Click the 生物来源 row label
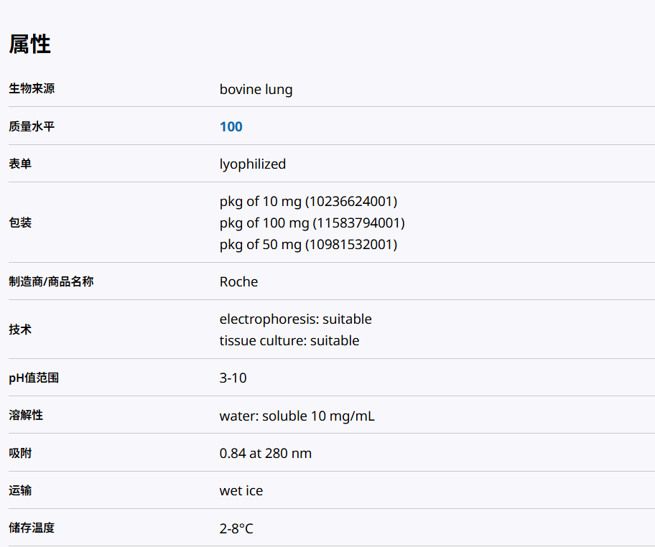Screen dimensions: 655x547 coord(32,89)
